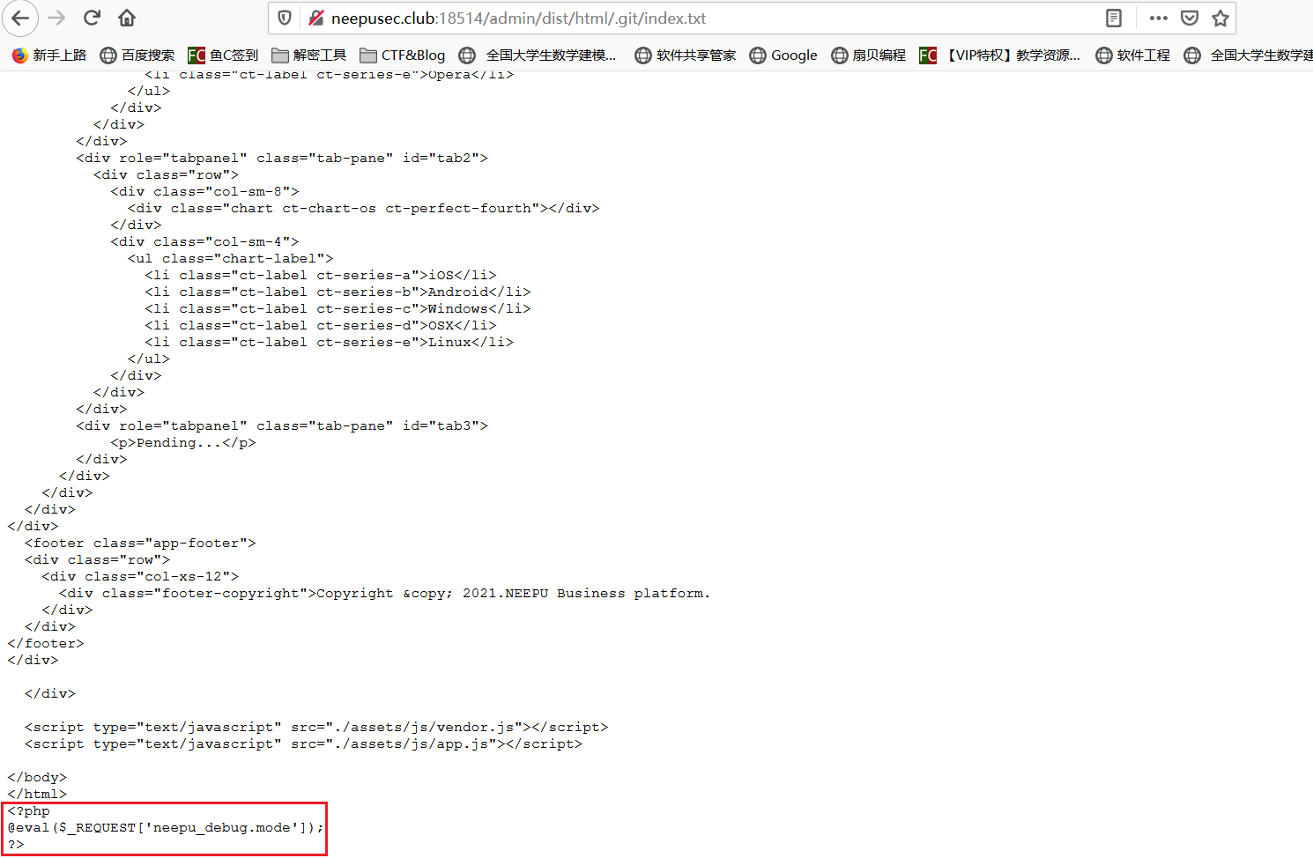Open page actions three-dot menu

[x=1159, y=18]
